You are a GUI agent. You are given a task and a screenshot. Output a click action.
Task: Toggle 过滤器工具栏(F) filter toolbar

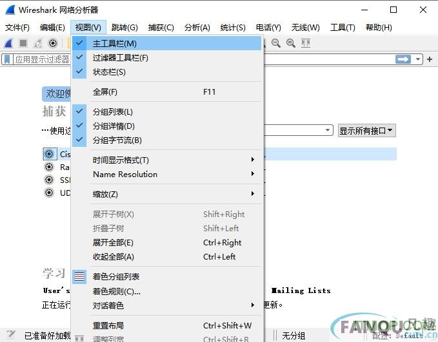[x=167, y=57]
